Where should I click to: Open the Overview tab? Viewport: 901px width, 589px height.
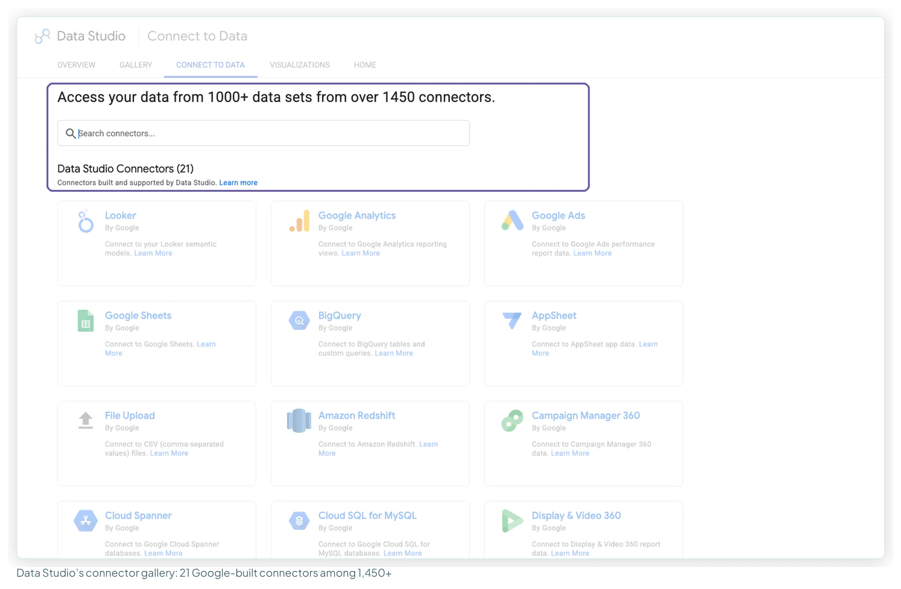tap(76, 65)
